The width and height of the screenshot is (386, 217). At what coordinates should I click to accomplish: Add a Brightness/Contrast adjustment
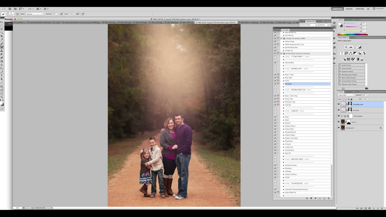click(346, 47)
